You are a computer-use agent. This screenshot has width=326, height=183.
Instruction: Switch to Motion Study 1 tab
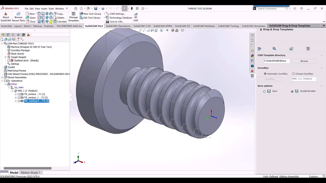[30, 173]
